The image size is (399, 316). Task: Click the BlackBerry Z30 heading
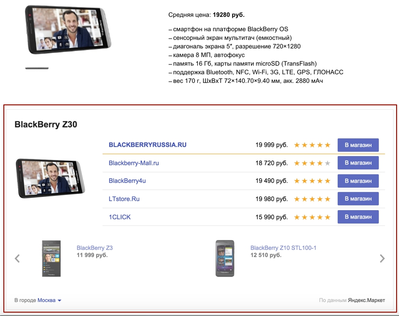point(46,124)
